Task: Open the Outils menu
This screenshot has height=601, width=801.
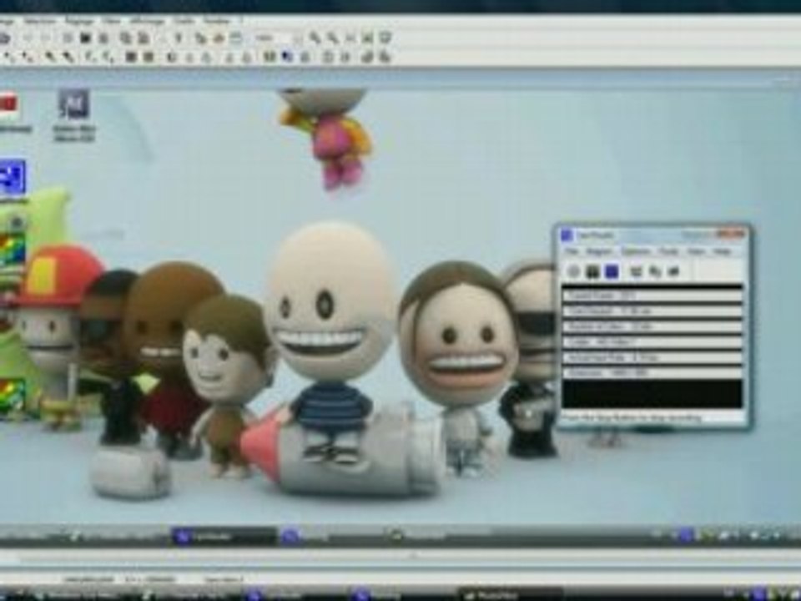Action: pyautogui.click(x=184, y=21)
